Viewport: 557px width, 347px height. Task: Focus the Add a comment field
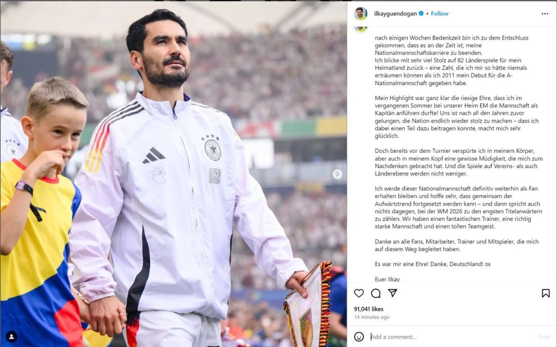(451, 337)
